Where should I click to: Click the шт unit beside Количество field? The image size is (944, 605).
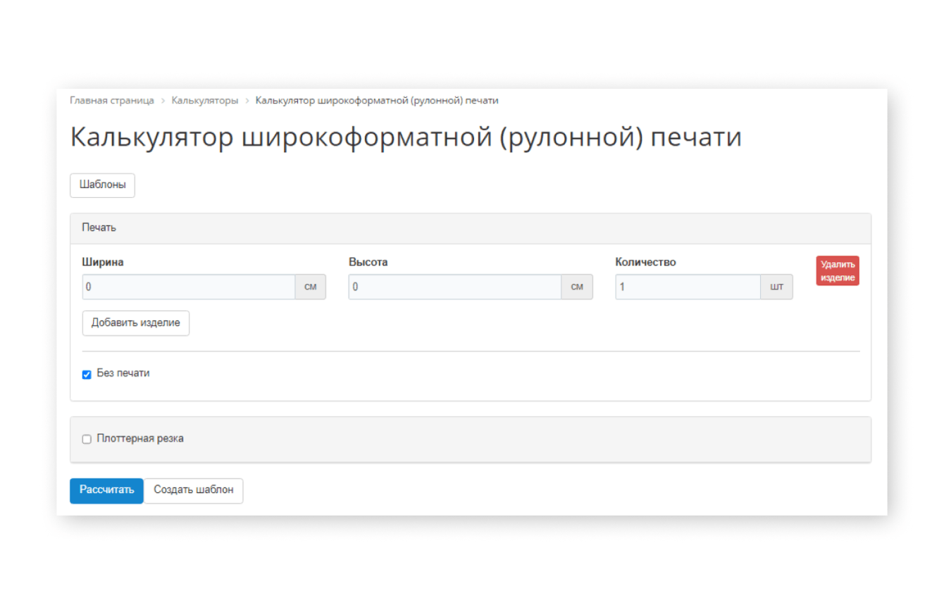click(x=776, y=287)
